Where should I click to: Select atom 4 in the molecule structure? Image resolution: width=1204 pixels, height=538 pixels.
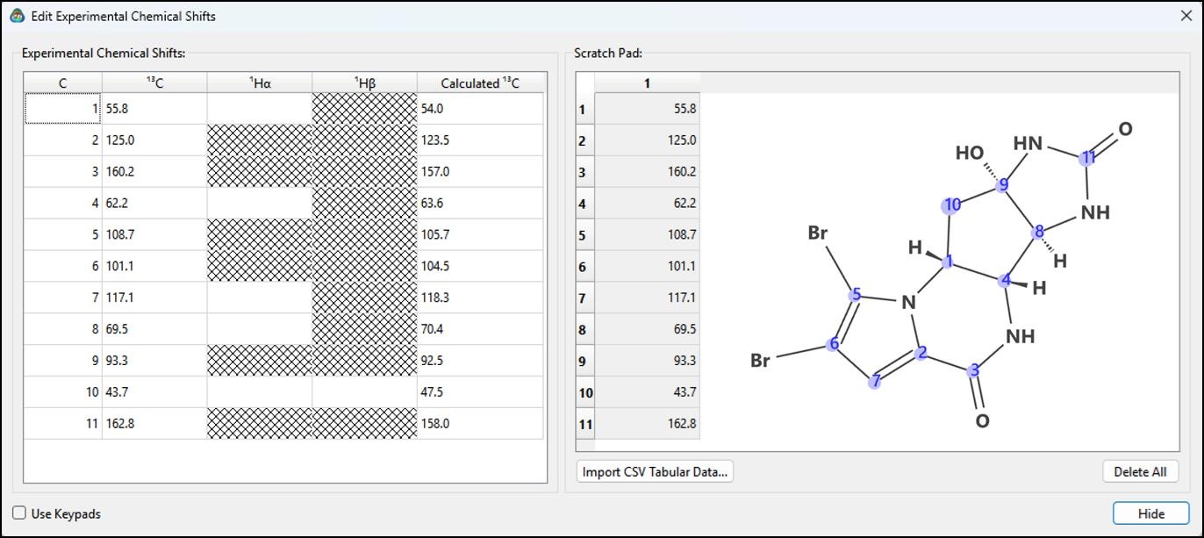coord(1006,280)
